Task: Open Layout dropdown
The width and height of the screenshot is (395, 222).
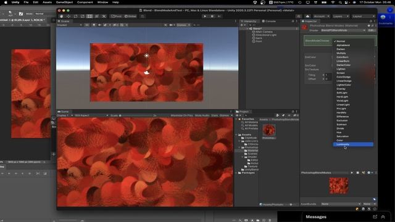Action: (363, 16)
